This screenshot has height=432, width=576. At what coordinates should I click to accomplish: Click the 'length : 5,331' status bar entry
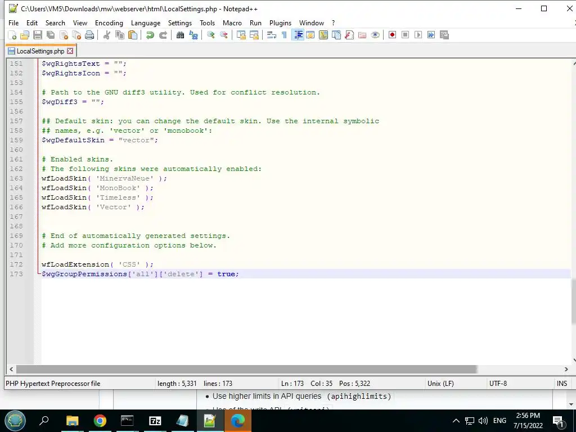[x=177, y=384]
